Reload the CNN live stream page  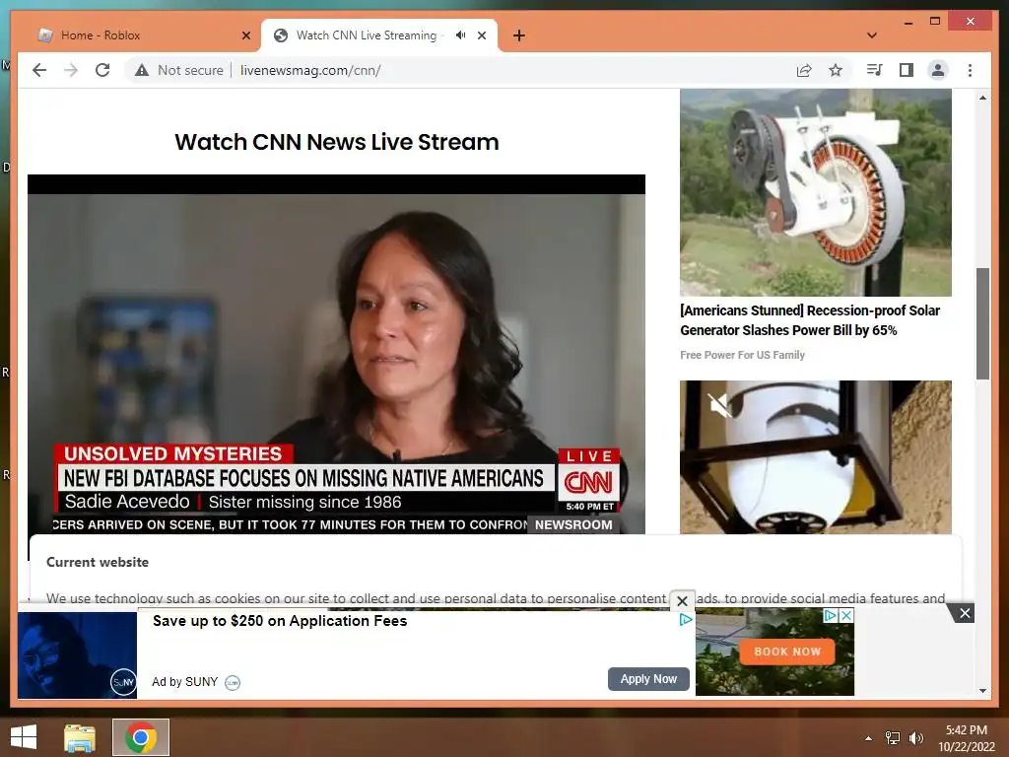click(102, 70)
